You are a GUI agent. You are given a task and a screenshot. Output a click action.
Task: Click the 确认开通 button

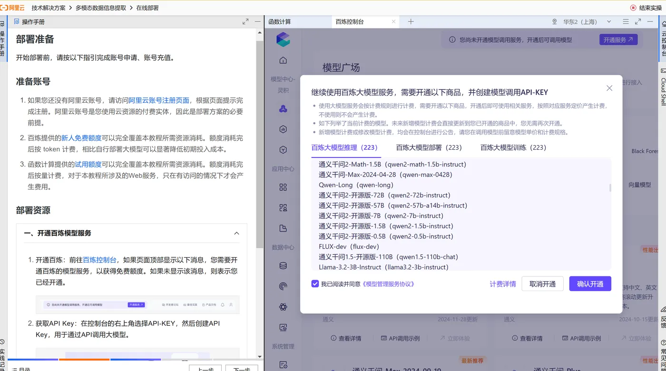pyautogui.click(x=590, y=284)
